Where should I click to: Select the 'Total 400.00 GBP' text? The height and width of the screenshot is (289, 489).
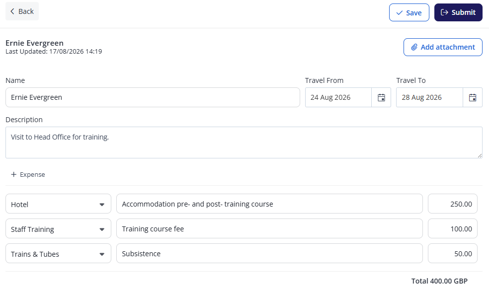439,281
